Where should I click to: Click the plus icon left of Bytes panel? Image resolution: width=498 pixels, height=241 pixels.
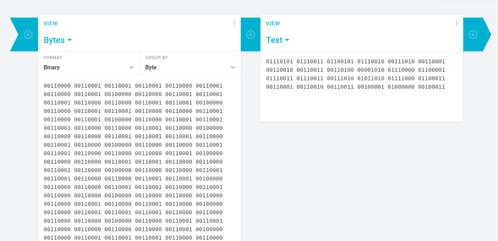pos(28,35)
